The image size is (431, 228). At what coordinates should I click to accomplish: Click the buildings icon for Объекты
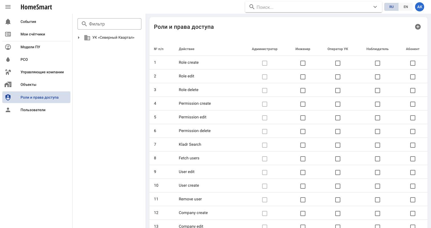(8, 85)
